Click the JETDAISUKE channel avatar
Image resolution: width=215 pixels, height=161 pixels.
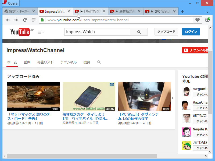tap(187, 145)
